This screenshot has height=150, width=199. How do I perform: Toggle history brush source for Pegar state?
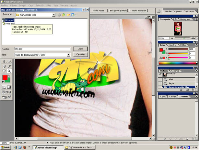(160, 83)
